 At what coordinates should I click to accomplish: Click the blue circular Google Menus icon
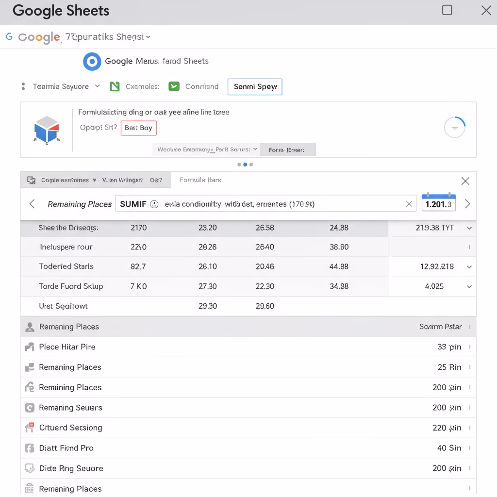pyautogui.click(x=92, y=61)
